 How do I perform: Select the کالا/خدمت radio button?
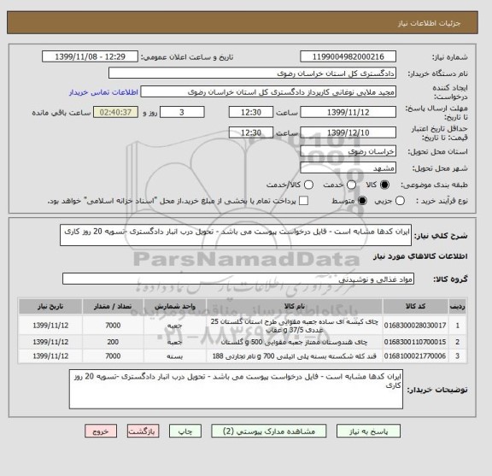click(x=308, y=185)
